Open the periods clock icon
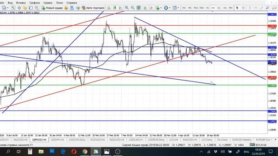This screenshot has width=278, height=156. 166,8
